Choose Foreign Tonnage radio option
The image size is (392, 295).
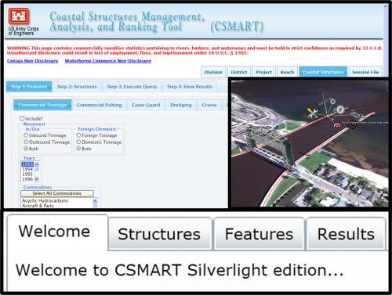click(x=78, y=135)
